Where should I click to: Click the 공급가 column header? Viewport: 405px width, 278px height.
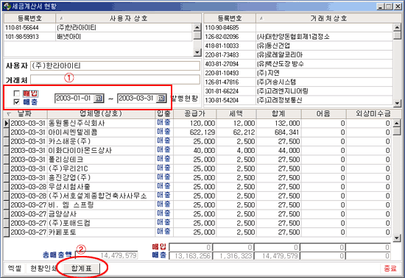[x=194, y=114]
